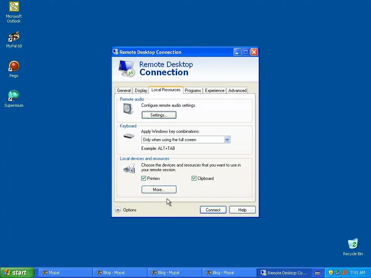This screenshot has width=371, height=278.
Task: Click "Configure remote audio settings." text
Action: pyautogui.click(x=168, y=105)
